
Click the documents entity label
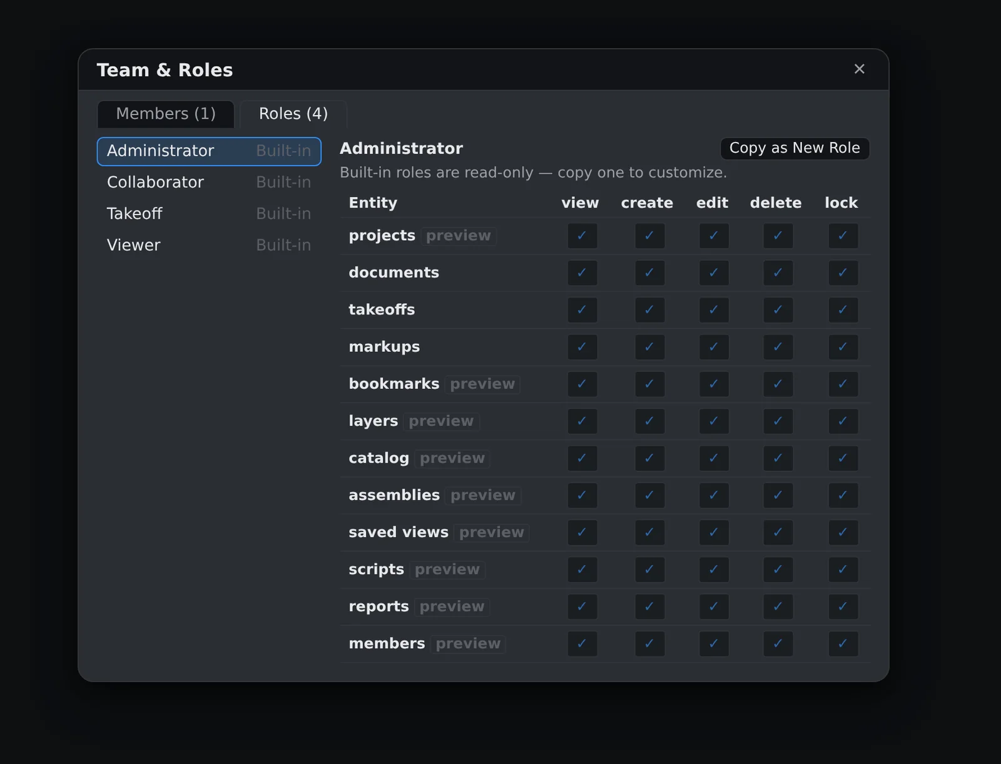394,273
